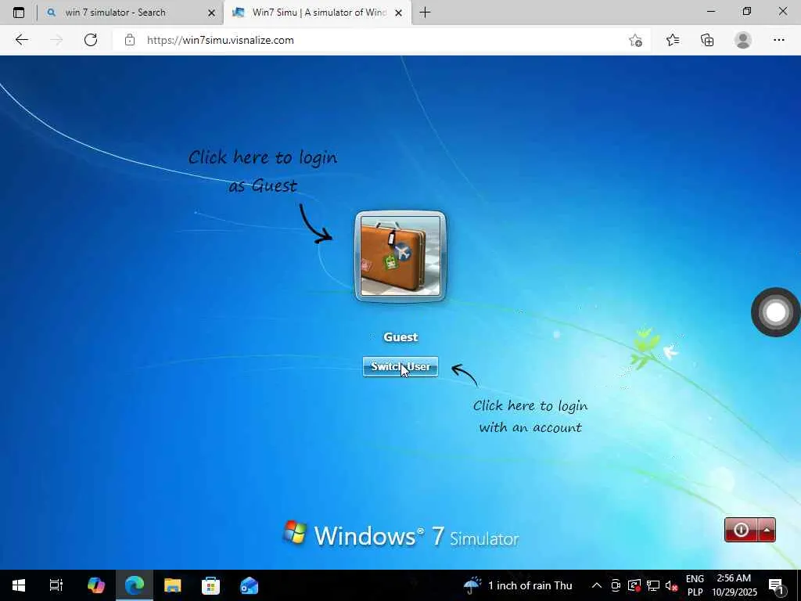This screenshot has height=601, width=801.
Task: Open Microsoft Store from the taskbar
Action: click(210, 585)
